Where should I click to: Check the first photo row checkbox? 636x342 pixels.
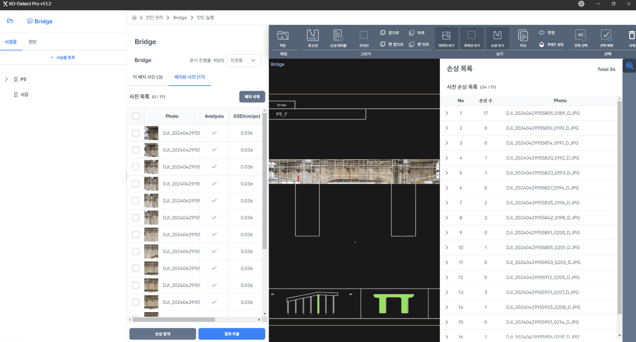click(136, 133)
